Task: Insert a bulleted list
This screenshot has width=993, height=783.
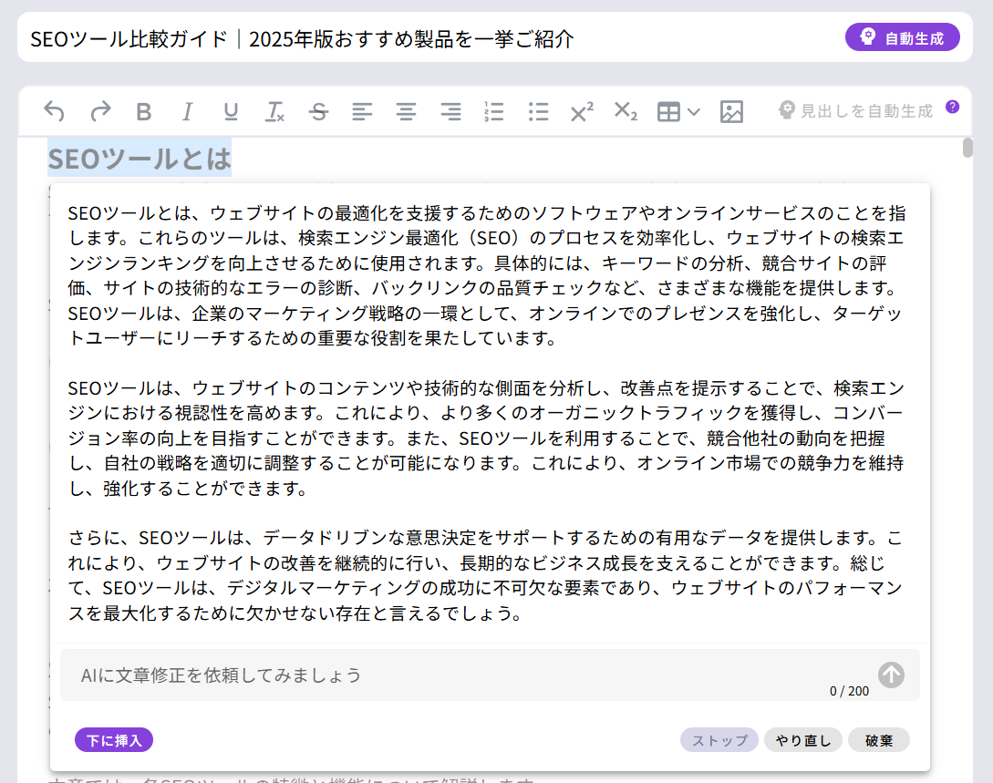Action: pos(538,111)
